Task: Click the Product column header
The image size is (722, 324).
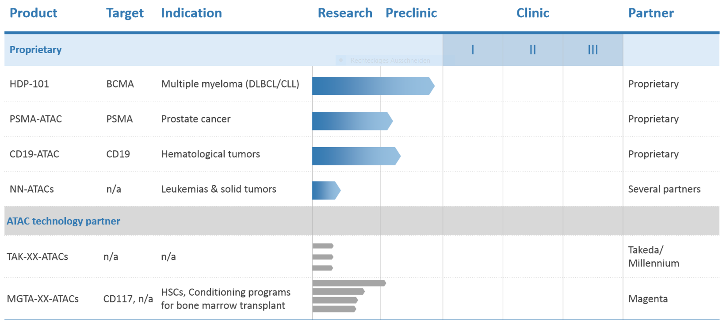Action: point(34,13)
